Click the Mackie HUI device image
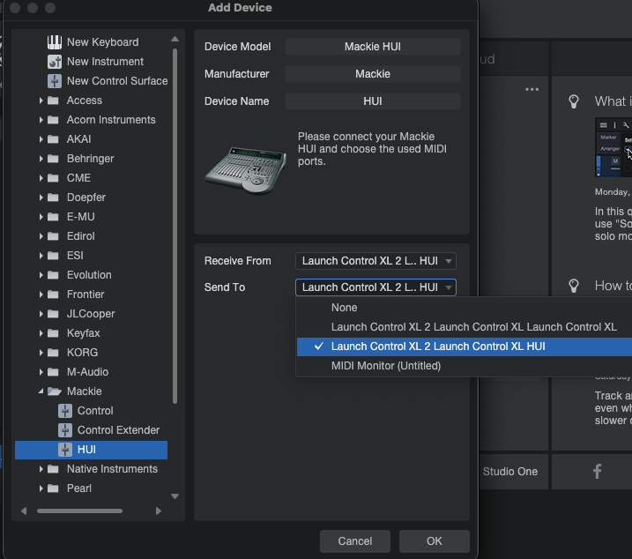 [x=245, y=170]
